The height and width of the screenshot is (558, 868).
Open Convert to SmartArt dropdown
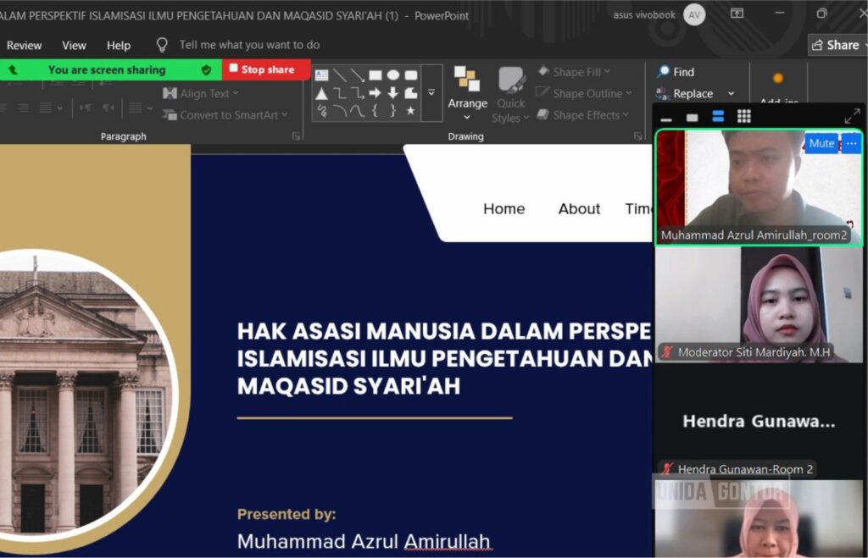225,115
